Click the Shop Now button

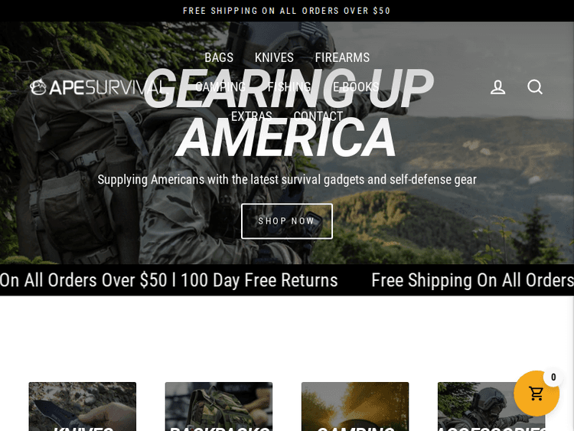(287, 221)
